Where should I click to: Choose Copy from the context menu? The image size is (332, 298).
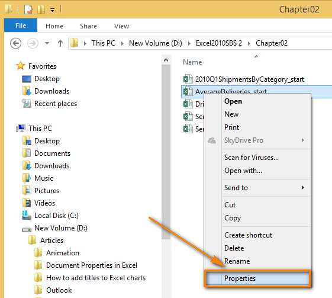coord(233,218)
